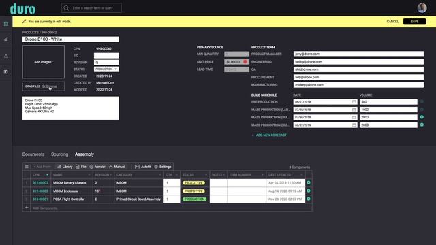
Task: Remove MBOM Enclosure component row
Action: [x=309, y=191]
